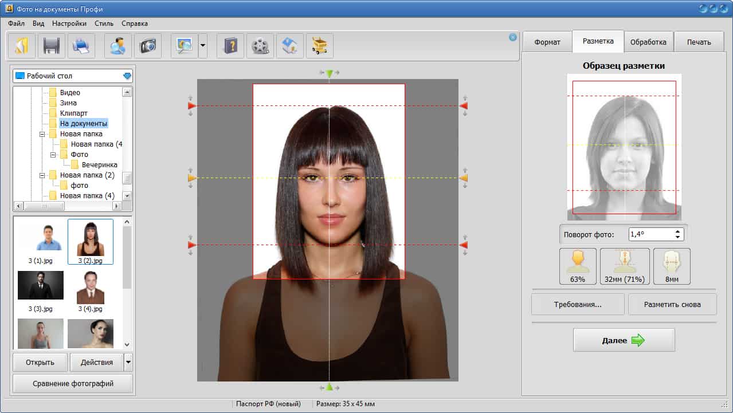Viewport: 733px width, 413px height.
Task: Click the film reel video icon
Action: coord(260,46)
